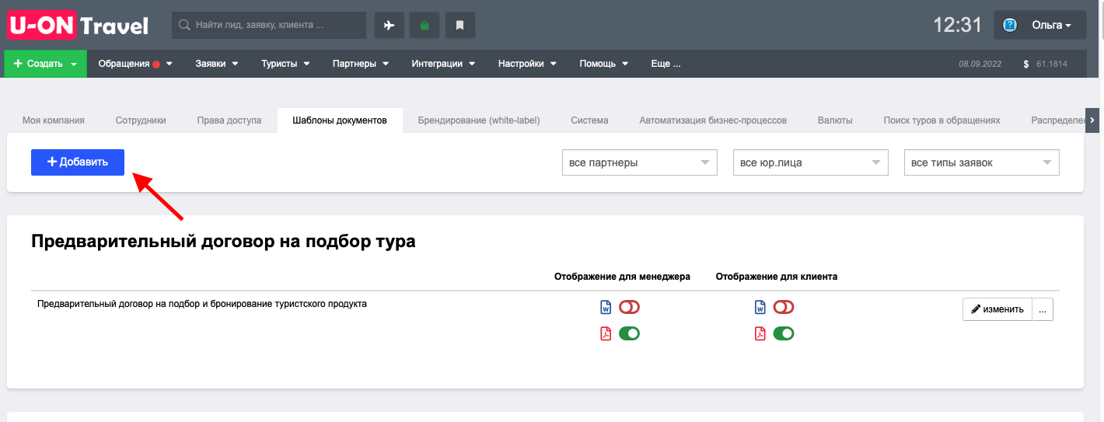
Task: Select the Шаблоны документов tab
Action: 340,120
